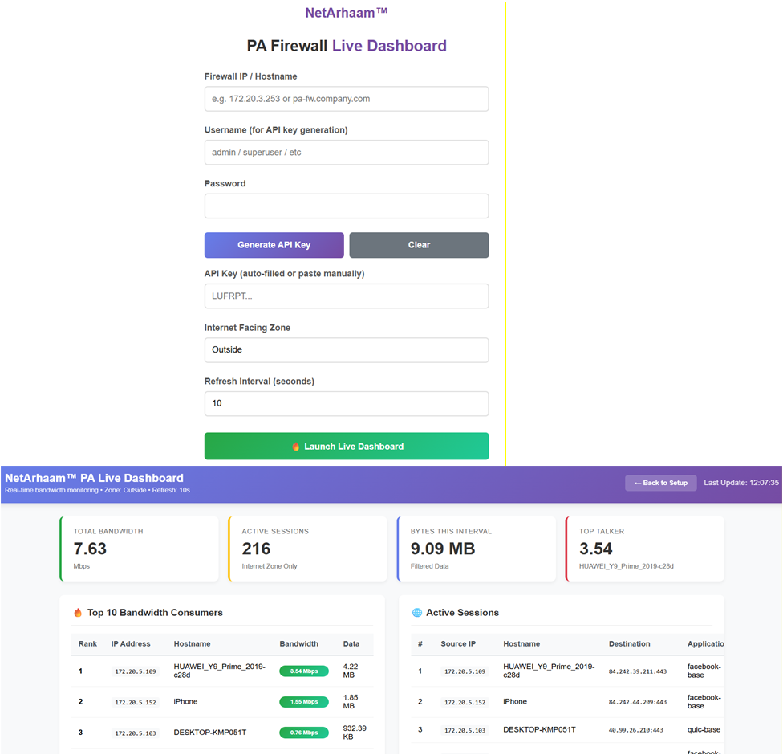Focus the Firewall IP / Hostname field
783x755 pixels.
click(x=346, y=98)
